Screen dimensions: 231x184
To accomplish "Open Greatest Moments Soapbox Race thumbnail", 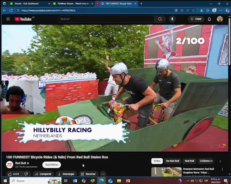I will [167, 172].
